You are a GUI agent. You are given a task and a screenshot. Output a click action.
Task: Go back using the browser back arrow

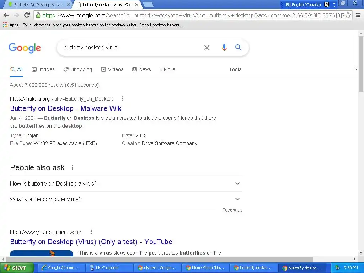6,15
